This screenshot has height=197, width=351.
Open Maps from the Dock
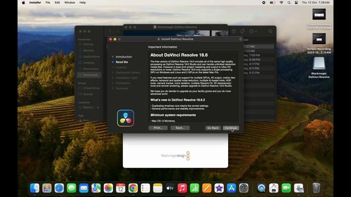(96, 188)
